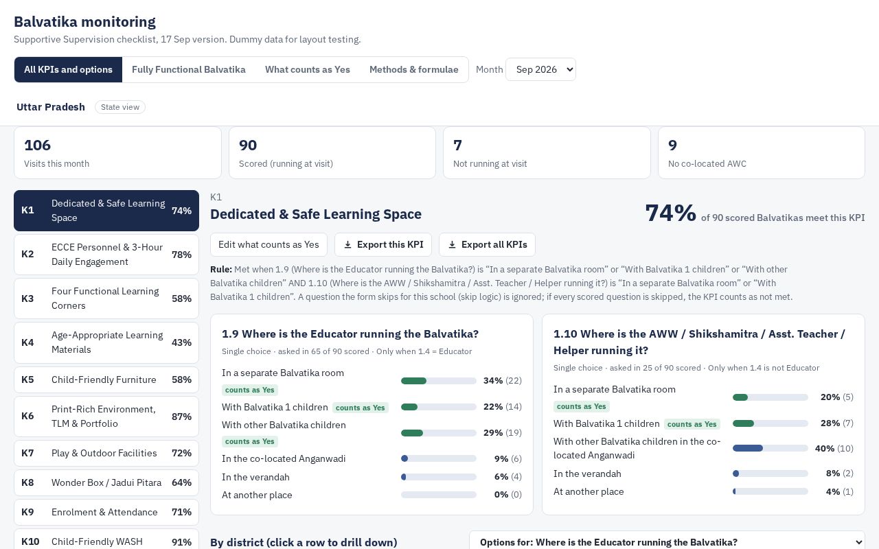Click the Scored (running at visit) card
This screenshot has height=549, width=879.
(332, 152)
